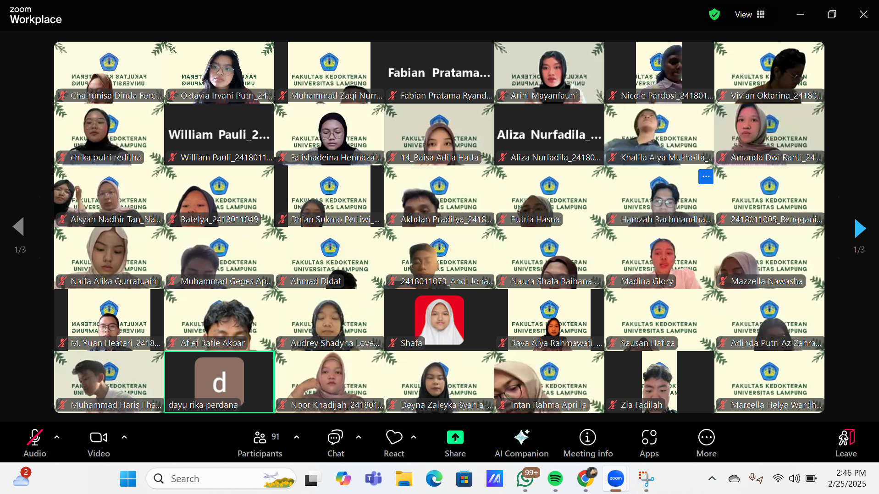The height and width of the screenshot is (494, 879).
Task: Open the React heart menu
Action: [394, 443]
